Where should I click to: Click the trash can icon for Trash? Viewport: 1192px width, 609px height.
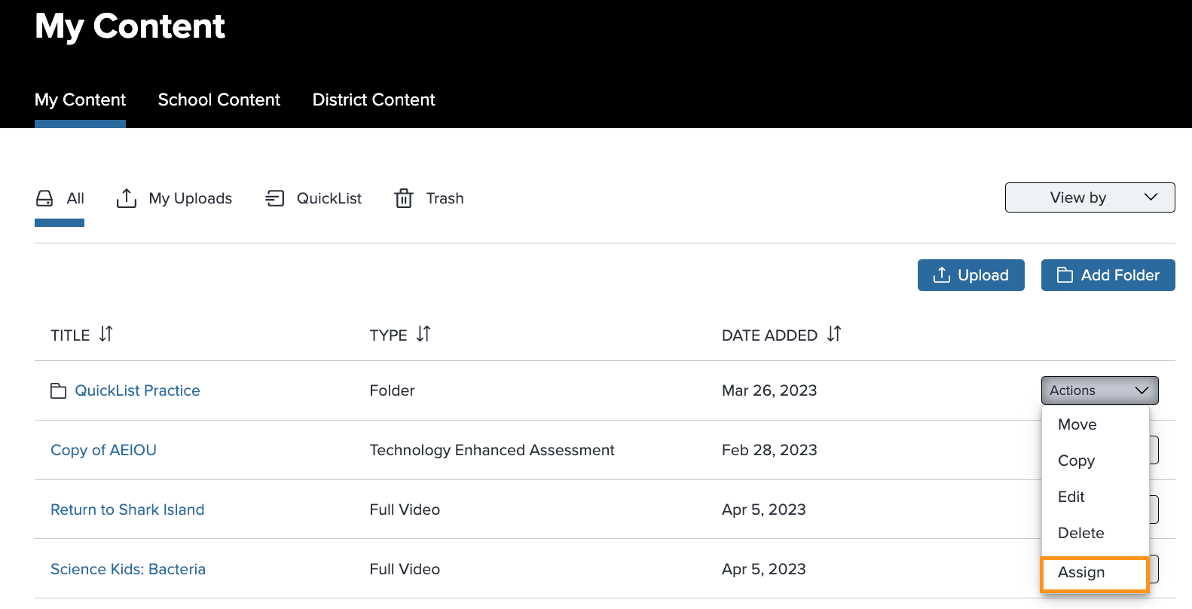[x=404, y=198]
